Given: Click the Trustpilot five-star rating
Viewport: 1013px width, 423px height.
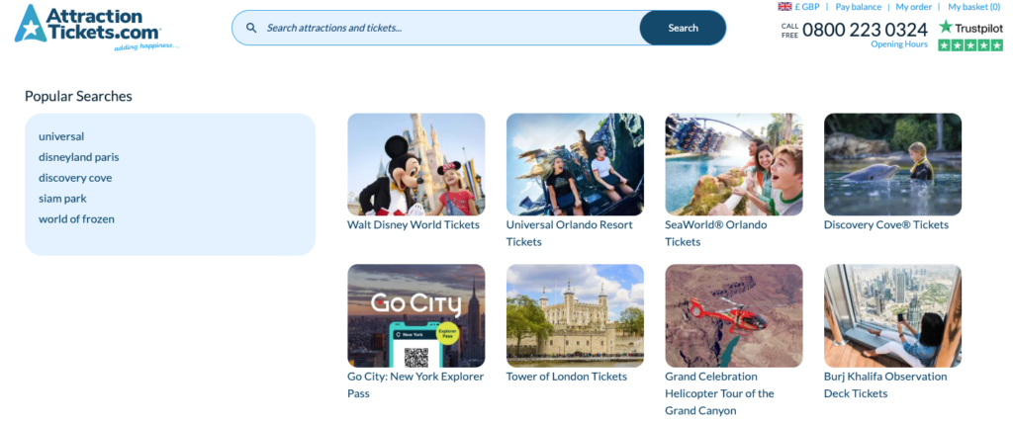Looking at the screenshot, I should point(969,45).
